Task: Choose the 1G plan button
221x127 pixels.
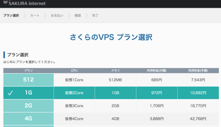Action: 29,93
